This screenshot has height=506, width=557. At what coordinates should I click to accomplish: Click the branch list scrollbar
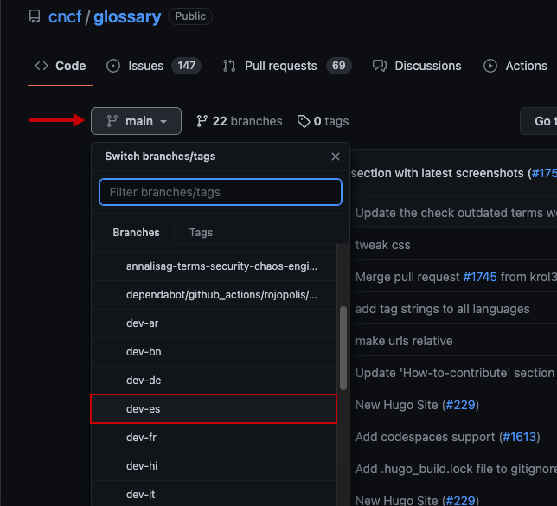(x=343, y=346)
